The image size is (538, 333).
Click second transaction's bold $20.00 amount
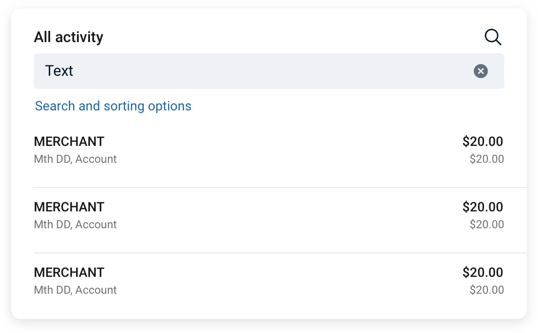[x=483, y=207]
